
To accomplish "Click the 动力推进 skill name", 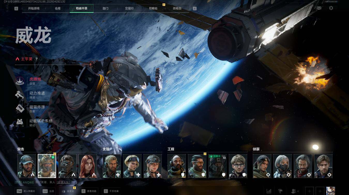I will 37,93.
